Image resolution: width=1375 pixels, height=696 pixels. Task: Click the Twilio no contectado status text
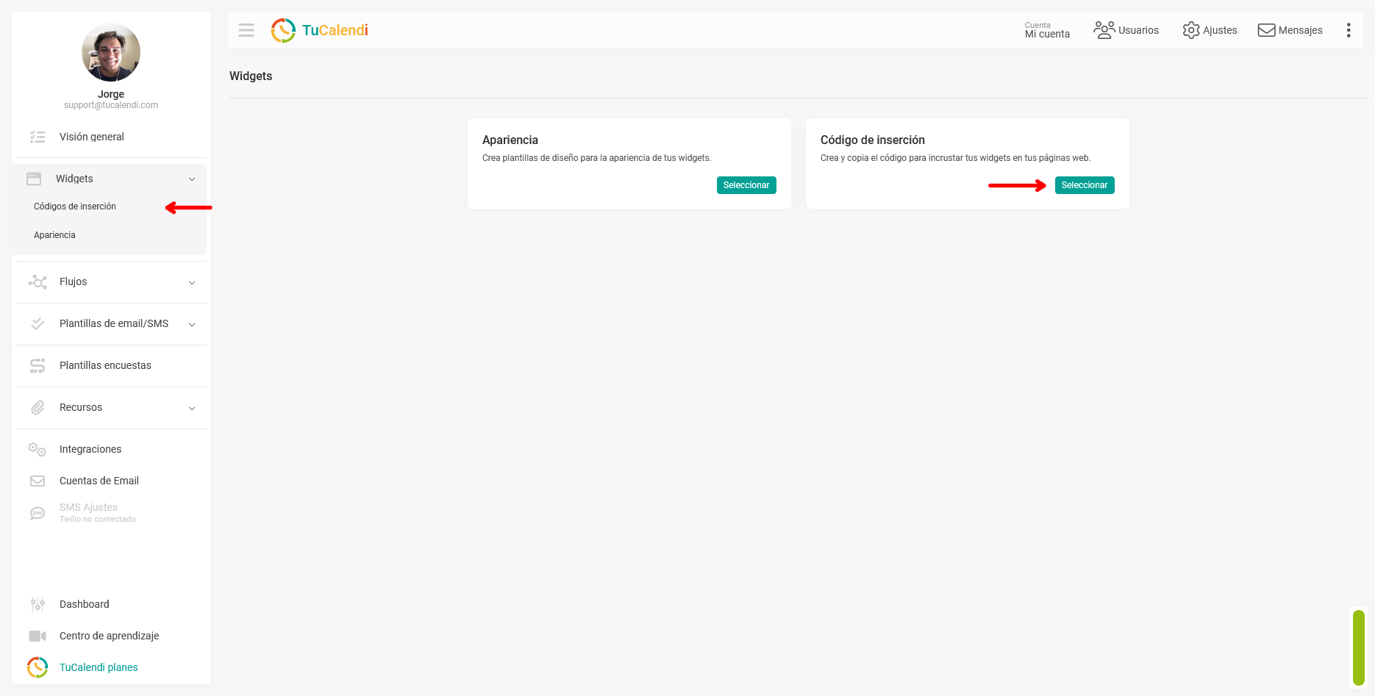pyautogui.click(x=98, y=519)
